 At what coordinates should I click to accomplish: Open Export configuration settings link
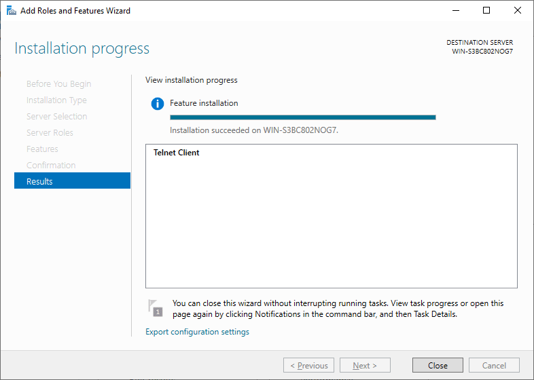[197, 332]
